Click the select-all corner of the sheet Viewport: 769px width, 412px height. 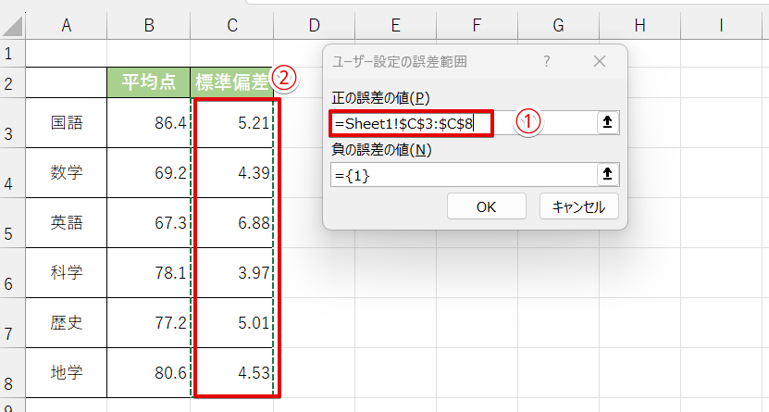coord(12,27)
